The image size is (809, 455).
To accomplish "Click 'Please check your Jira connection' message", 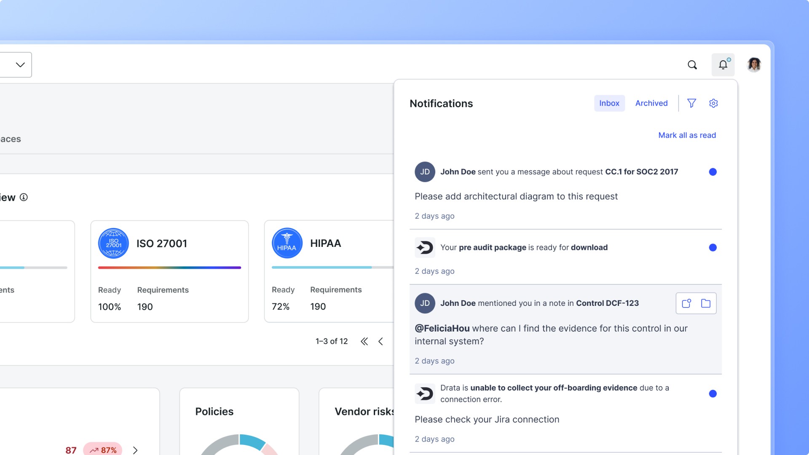I will point(487,420).
